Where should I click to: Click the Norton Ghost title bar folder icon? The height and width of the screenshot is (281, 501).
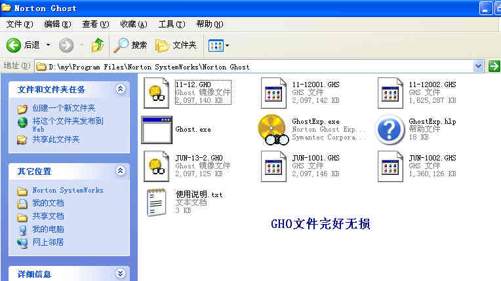point(6,8)
